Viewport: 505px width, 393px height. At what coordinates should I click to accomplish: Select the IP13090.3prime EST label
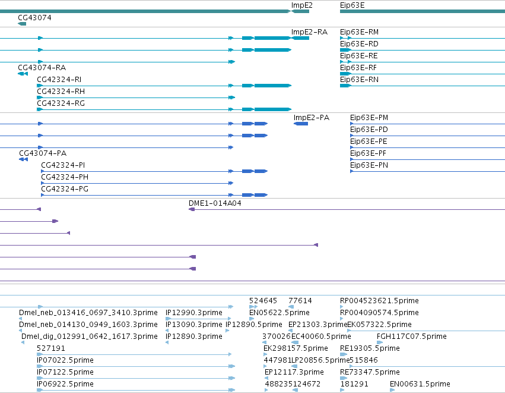click(194, 325)
